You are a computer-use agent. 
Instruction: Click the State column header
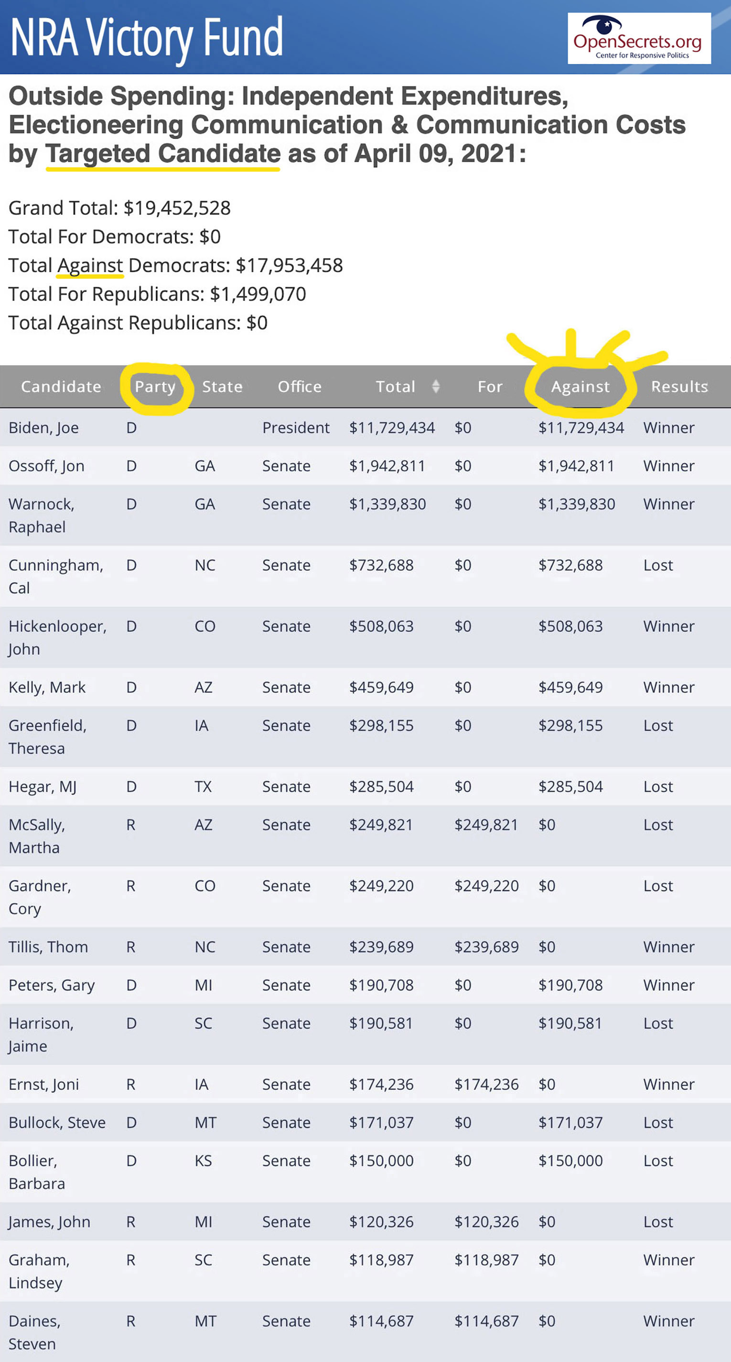pyautogui.click(x=222, y=386)
